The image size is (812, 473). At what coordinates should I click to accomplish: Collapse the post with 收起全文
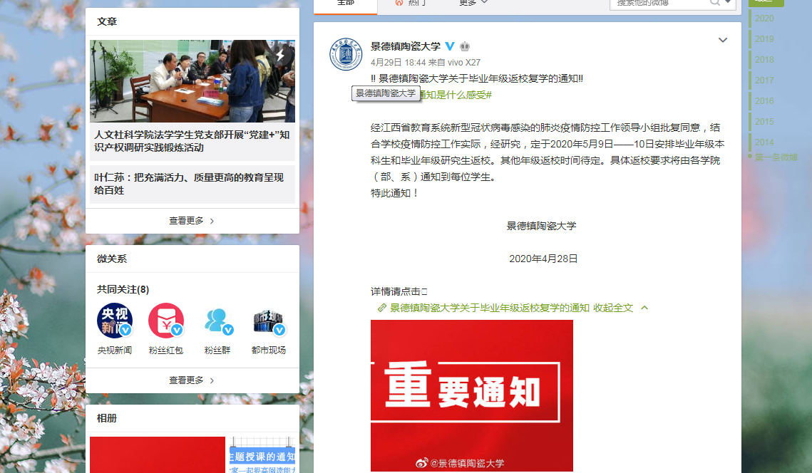613,308
